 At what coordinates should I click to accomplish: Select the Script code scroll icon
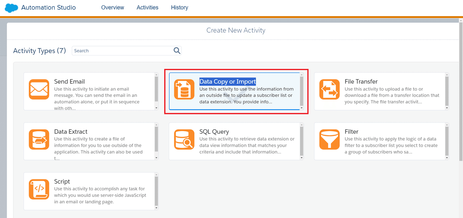[x=39, y=189]
